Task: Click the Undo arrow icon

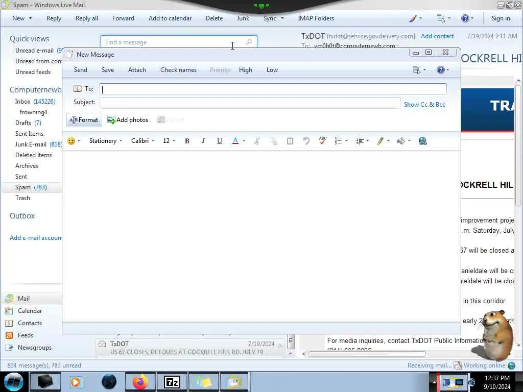Action: pyautogui.click(x=306, y=141)
